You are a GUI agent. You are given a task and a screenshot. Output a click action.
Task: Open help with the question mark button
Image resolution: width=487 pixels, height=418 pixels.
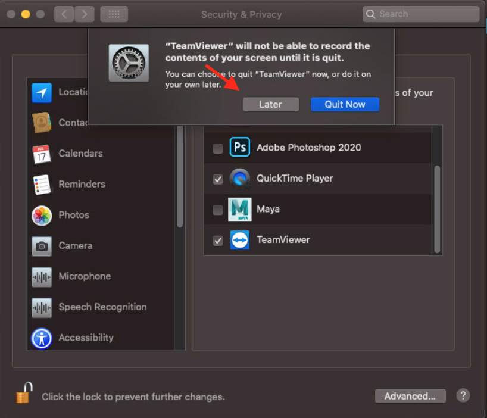pyautogui.click(x=463, y=395)
